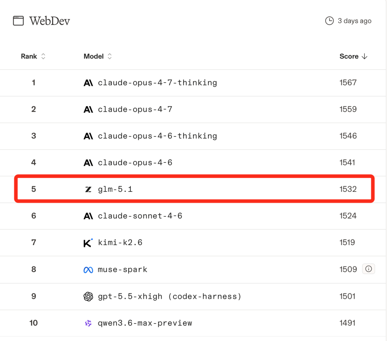Select gpt-5.5-xhigh (codex-harness) model name
This screenshot has width=387, height=341.
(169, 296)
